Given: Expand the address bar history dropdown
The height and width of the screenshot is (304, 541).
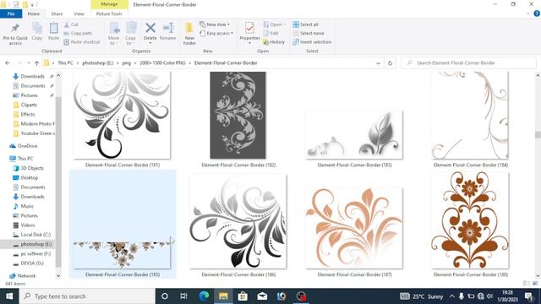Looking at the screenshot, I should click(x=378, y=63).
